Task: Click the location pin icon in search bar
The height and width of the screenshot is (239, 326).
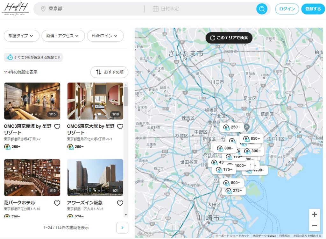Action: click(x=43, y=9)
